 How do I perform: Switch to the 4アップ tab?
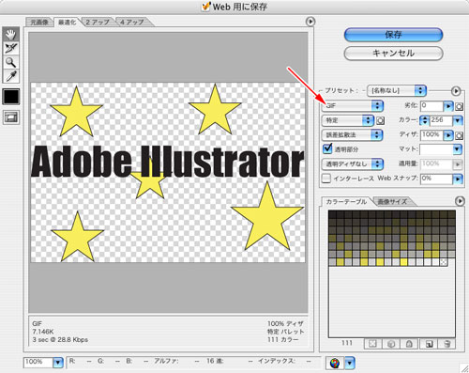pyautogui.click(x=132, y=23)
